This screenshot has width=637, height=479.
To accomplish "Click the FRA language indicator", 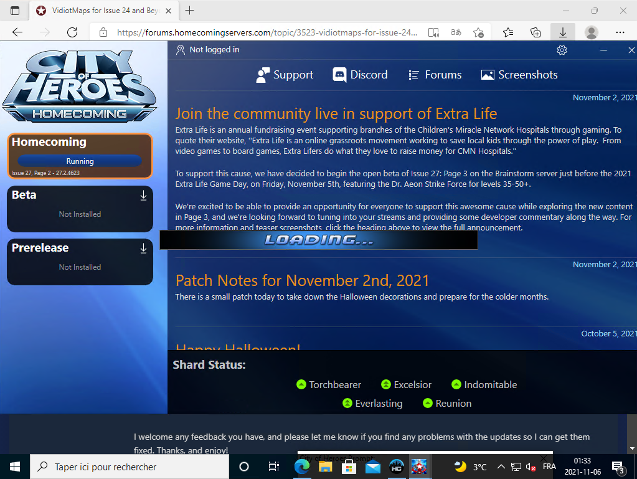I will tap(549, 467).
